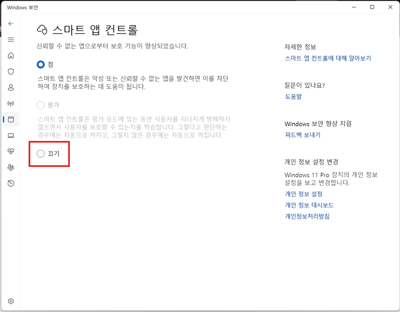The width and height of the screenshot is (400, 312).
Task: Open the hamburger navigation menu
Action: tap(11, 39)
